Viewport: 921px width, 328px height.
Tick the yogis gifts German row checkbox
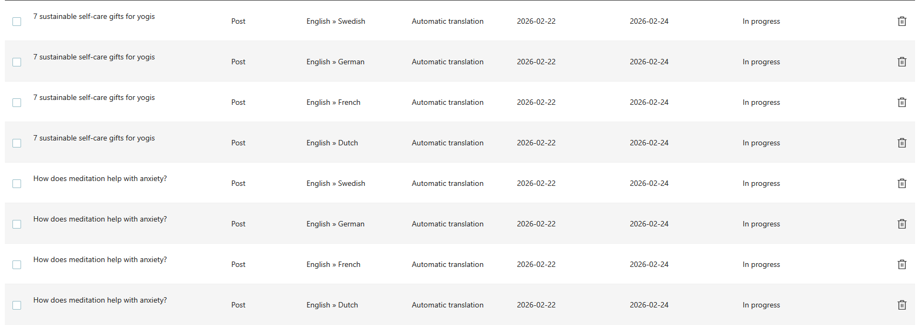pyautogui.click(x=17, y=62)
